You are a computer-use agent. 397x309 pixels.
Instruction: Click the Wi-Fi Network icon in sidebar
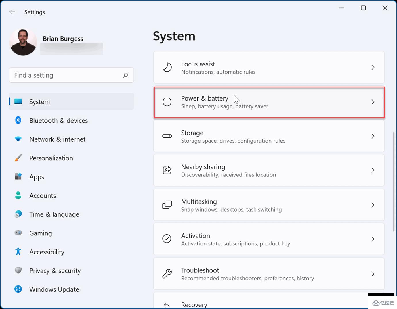point(18,139)
